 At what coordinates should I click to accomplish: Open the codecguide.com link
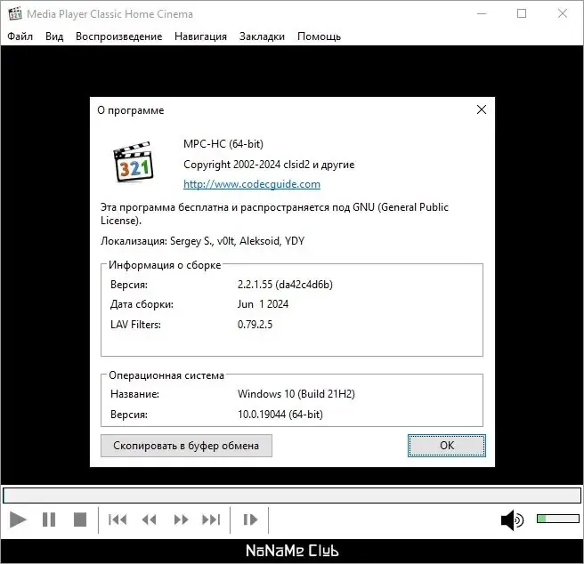point(252,184)
